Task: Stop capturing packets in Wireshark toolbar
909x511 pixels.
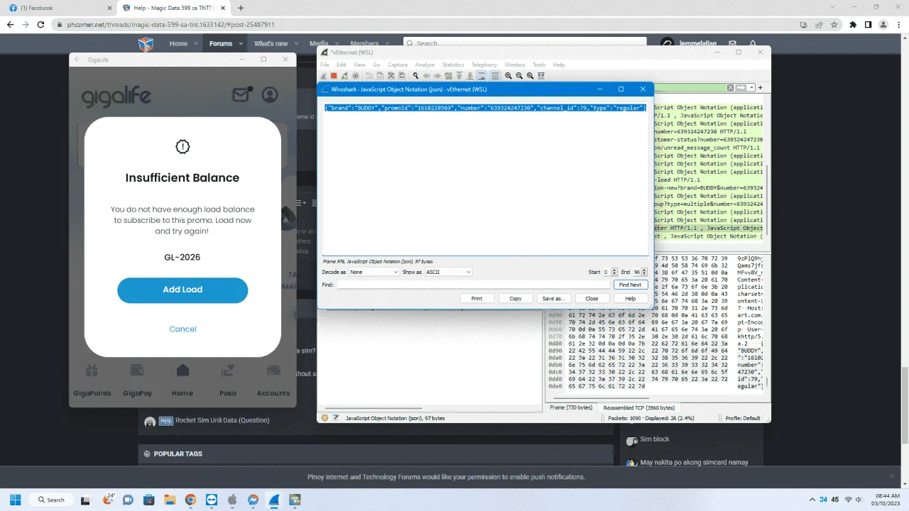Action: click(x=334, y=76)
